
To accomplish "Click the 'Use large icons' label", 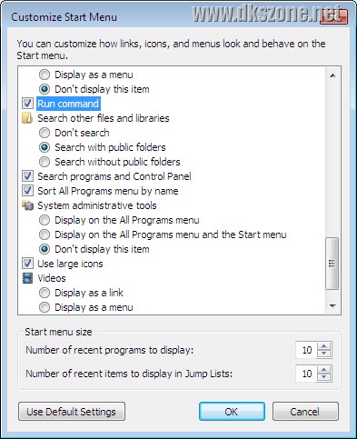I will [x=70, y=264].
